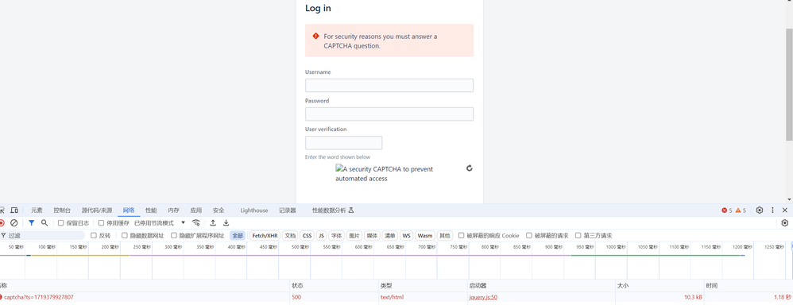This screenshot has width=793, height=305.
Task: Filter requests by JS type
Action: coord(321,236)
